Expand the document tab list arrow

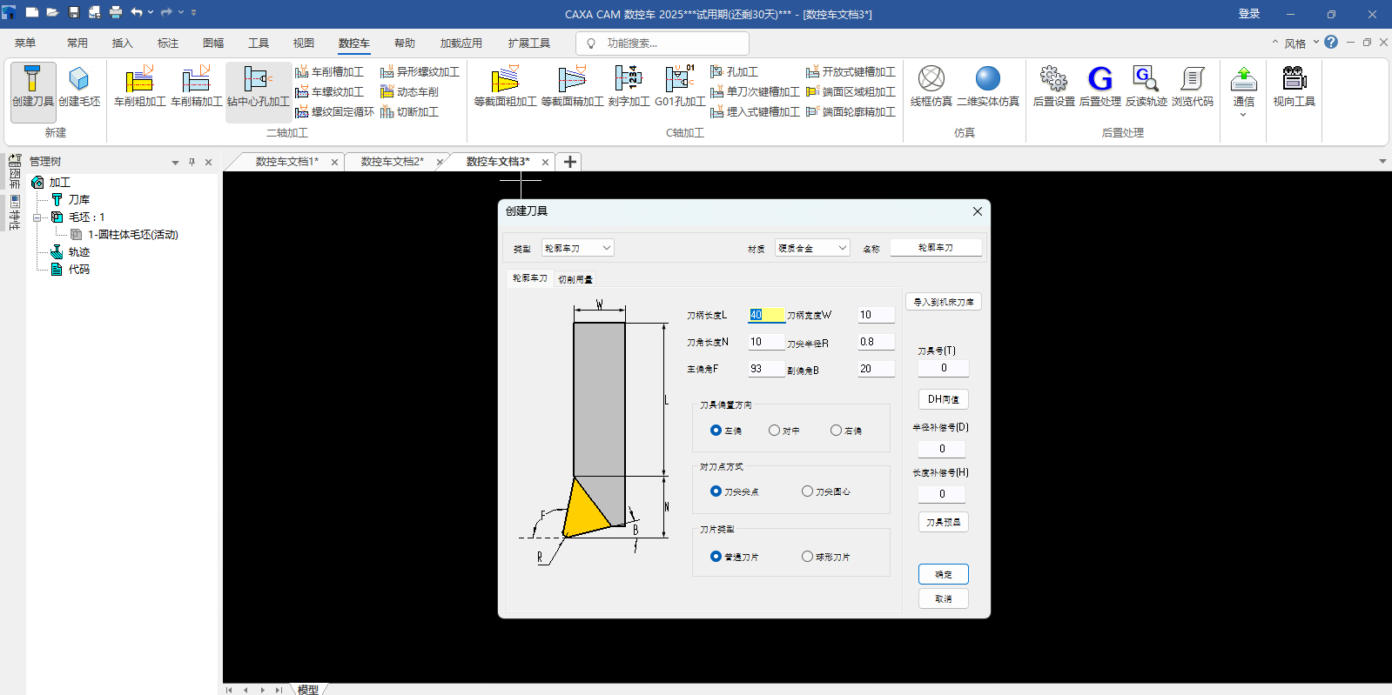tap(1382, 161)
